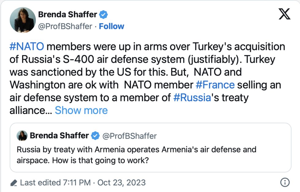Click Brenda Shaffer's verified badge
Viewport: 300px width, 192px height.
tap(103, 15)
